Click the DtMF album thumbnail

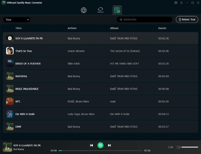click(x=10, y=127)
